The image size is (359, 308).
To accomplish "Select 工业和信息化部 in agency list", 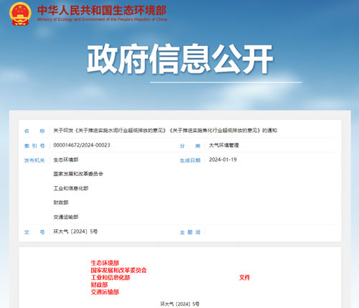I will click(71, 188).
